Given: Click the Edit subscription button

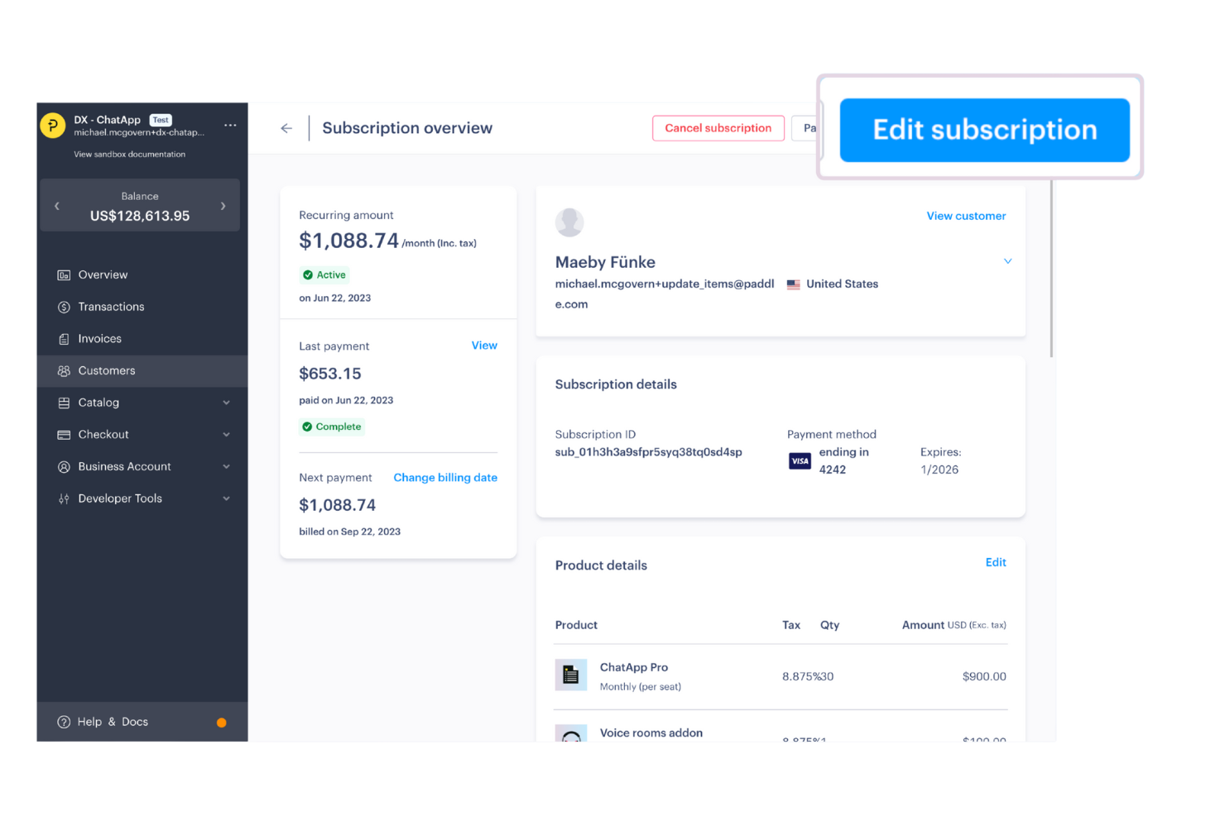Looking at the screenshot, I should pyautogui.click(x=985, y=130).
